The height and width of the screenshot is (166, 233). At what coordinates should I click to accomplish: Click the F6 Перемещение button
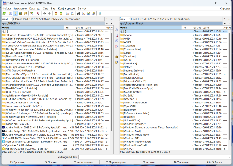(116, 162)
